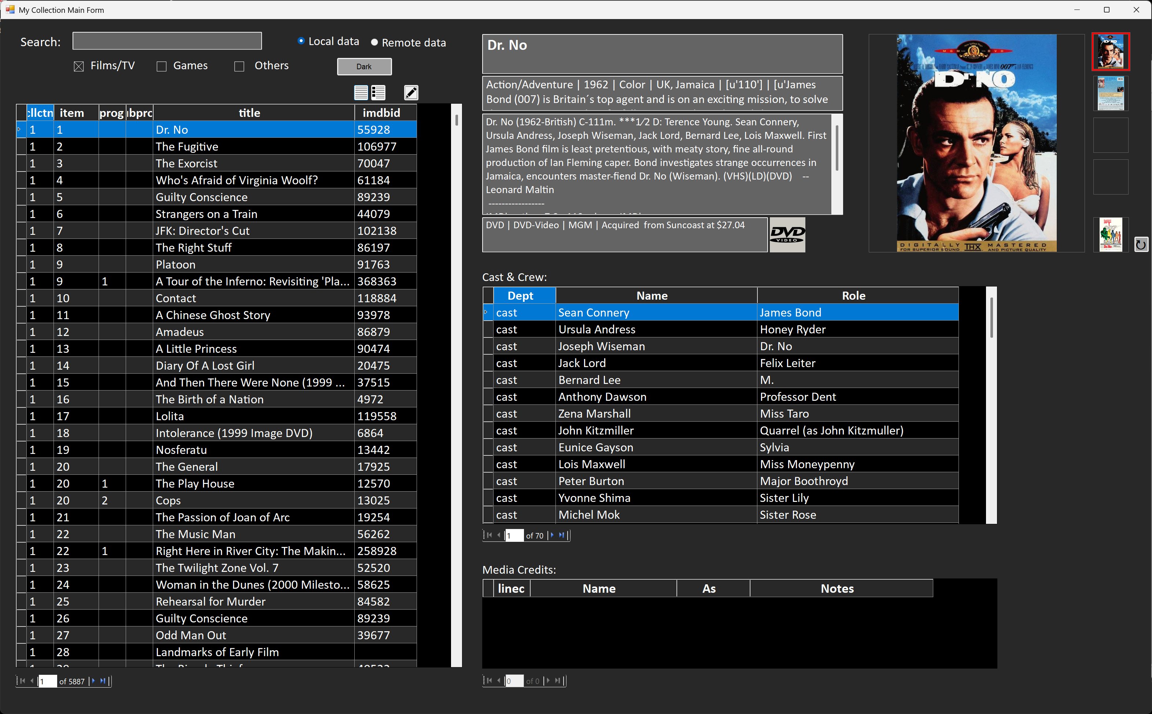The height and width of the screenshot is (714, 1152).
Task: Select the back cover thumbnail image
Action: 1111,93
